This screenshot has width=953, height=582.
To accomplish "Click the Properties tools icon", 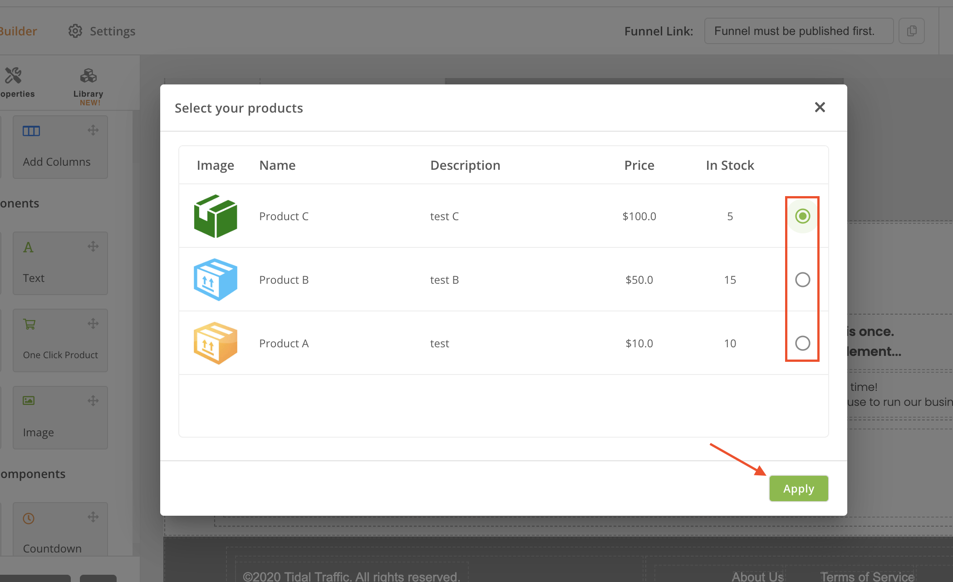I will click(13, 76).
